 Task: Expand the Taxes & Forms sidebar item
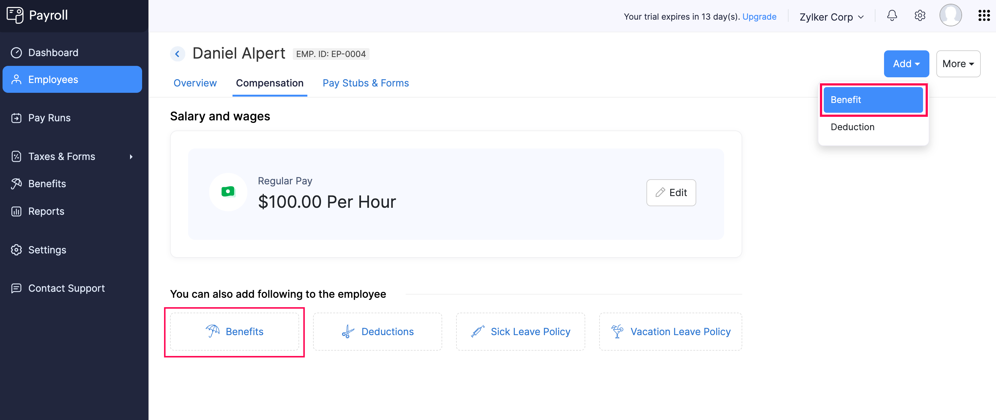(62, 156)
